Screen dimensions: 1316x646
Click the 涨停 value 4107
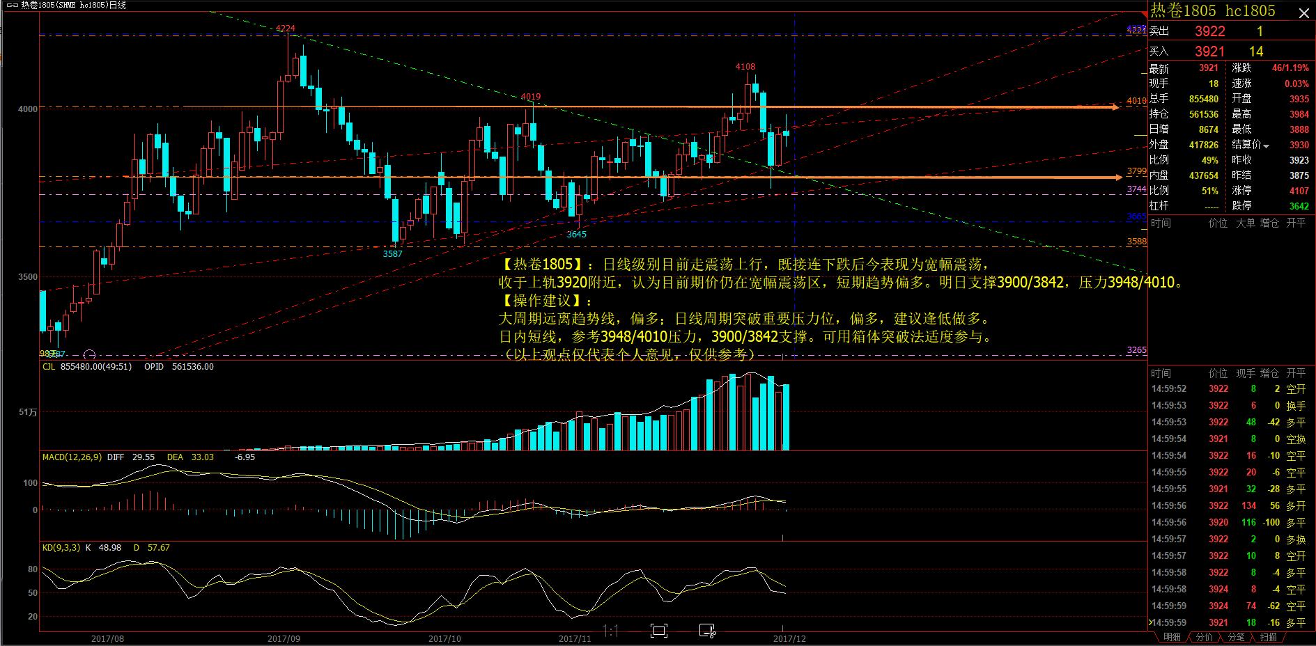[1299, 191]
